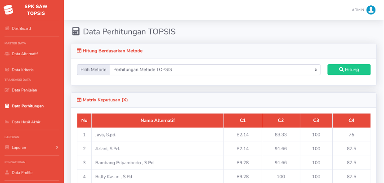Click the Data Perhitungan calculator icon in sidebar
The width and height of the screenshot is (384, 183).
pos(7,106)
